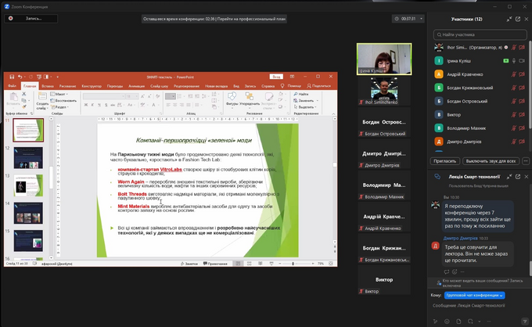Open the Групповой чат конференции recipient dropdown
The width and height of the screenshot is (532, 327).
pos(474,295)
